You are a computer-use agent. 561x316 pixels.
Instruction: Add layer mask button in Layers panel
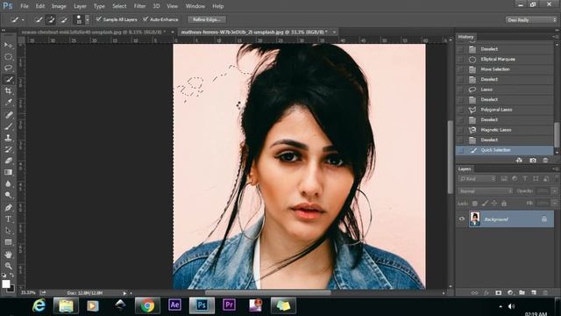(x=499, y=292)
